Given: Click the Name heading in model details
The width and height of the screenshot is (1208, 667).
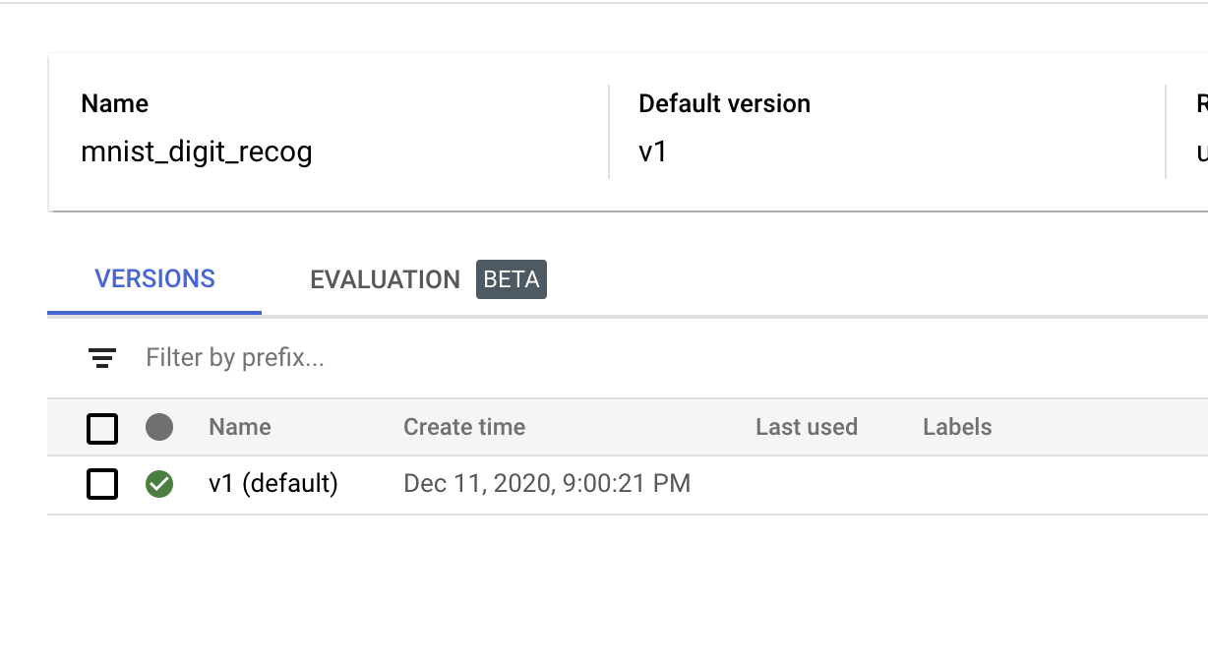Looking at the screenshot, I should 115,104.
